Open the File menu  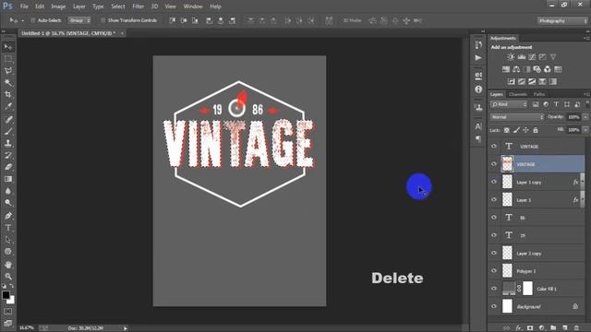pos(24,6)
